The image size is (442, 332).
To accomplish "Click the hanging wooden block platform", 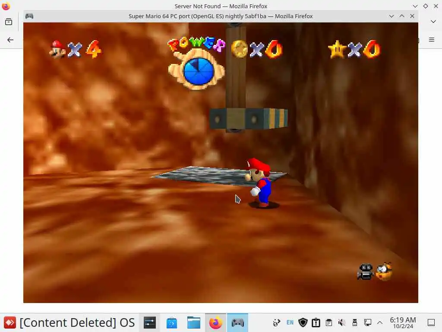I will pos(249,118).
